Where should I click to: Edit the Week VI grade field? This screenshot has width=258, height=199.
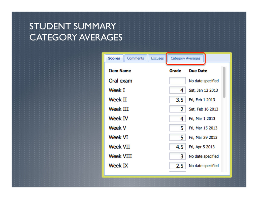[x=177, y=137]
